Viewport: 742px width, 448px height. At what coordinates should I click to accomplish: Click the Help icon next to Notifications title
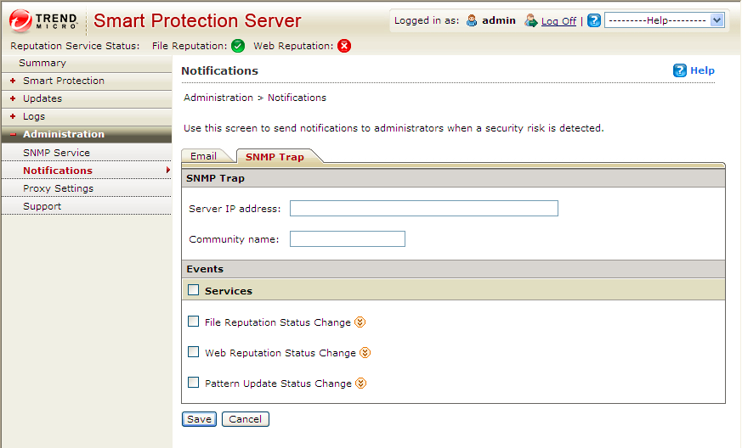pos(680,70)
